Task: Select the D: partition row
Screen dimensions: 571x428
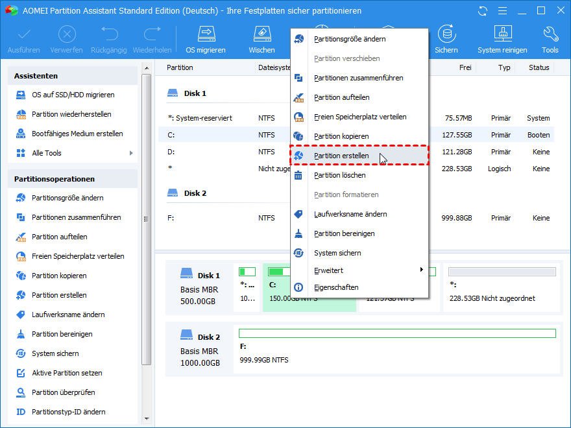Action: coord(356,152)
